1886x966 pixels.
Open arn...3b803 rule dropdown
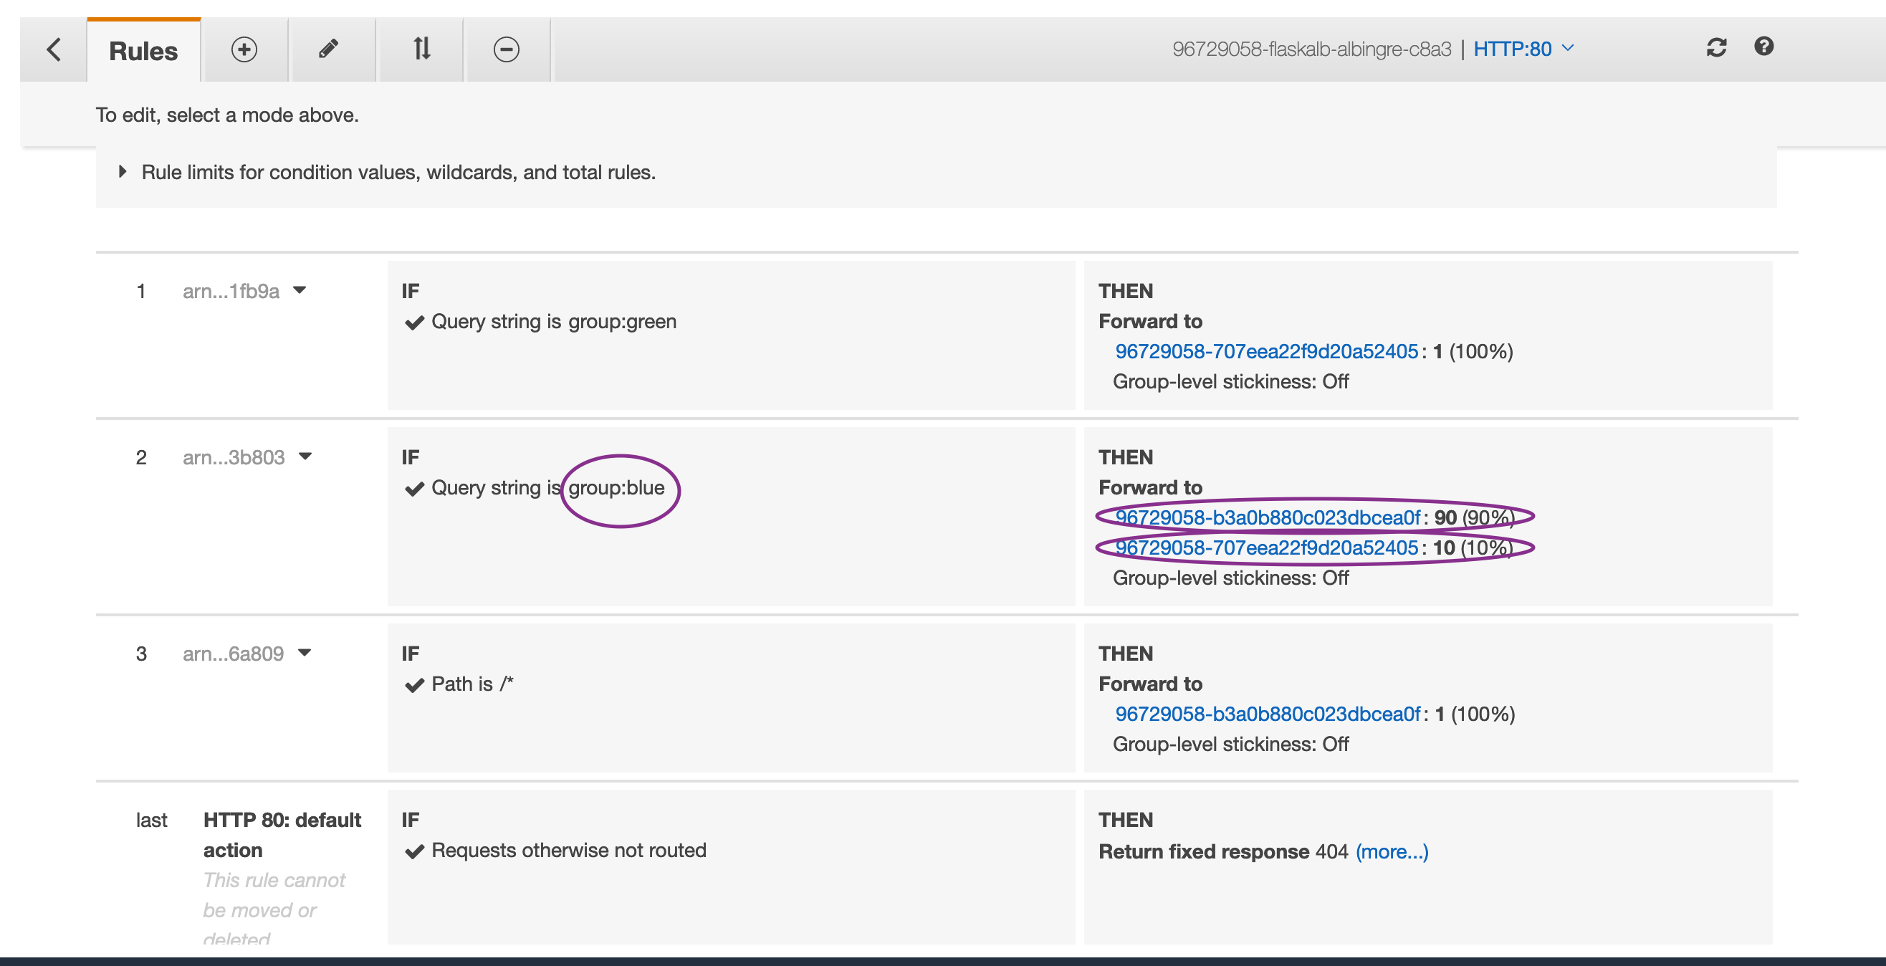[x=305, y=456]
